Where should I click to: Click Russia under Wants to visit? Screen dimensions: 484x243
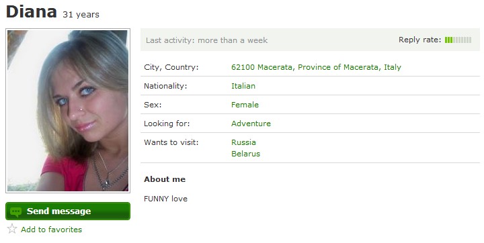pyautogui.click(x=243, y=142)
